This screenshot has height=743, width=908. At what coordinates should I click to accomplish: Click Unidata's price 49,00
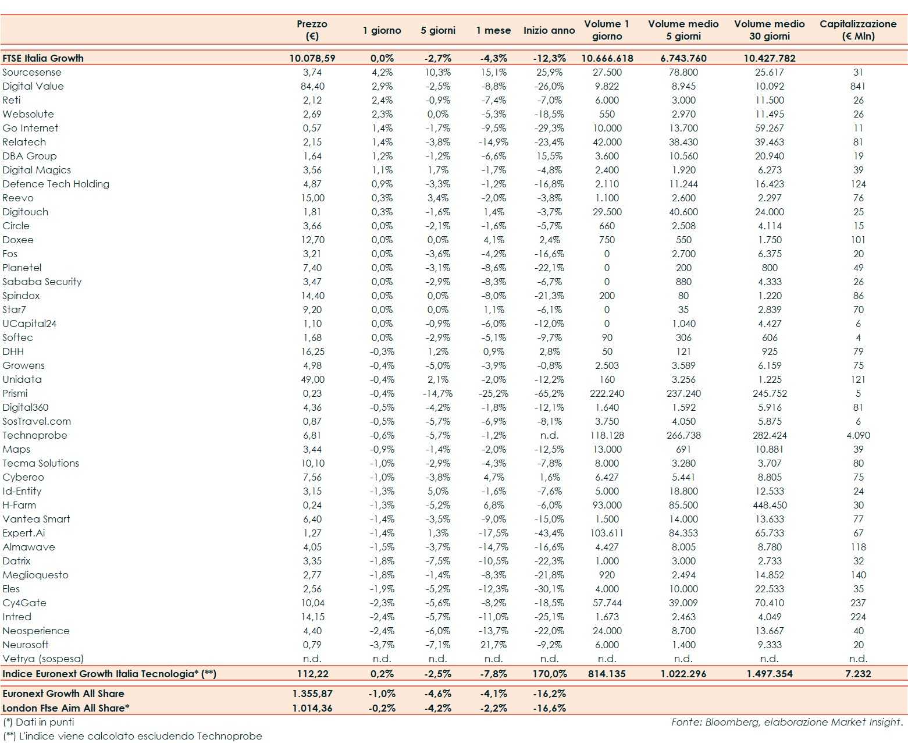tap(312, 379)
